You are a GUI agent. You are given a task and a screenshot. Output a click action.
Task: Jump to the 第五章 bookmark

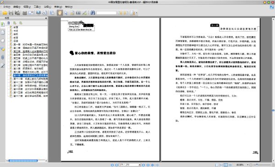click(x=30, y=58)
